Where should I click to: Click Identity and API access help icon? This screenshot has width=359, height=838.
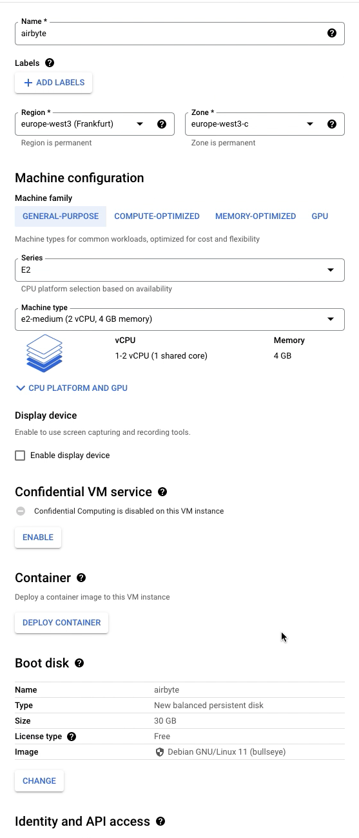[x=160, y=821]
